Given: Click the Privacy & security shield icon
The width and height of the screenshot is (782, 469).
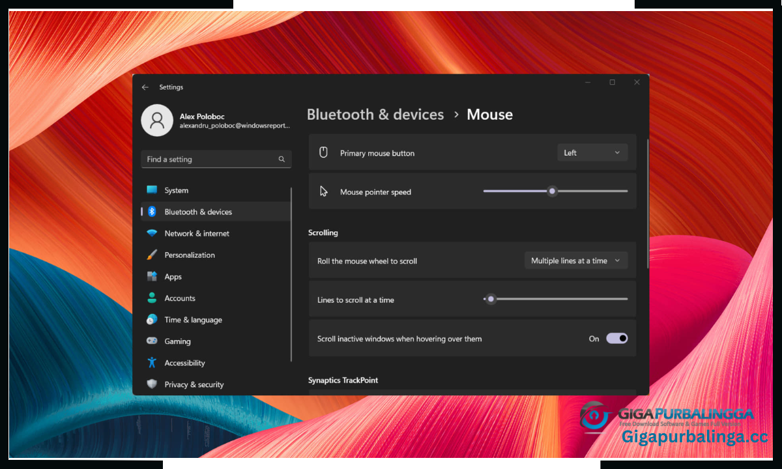Looking at the screenshot, I should click(152, 384).
